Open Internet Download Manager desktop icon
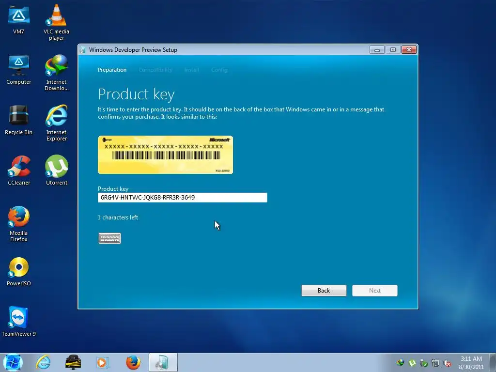Viewport: 496px width, 372px height. point(56,73)
